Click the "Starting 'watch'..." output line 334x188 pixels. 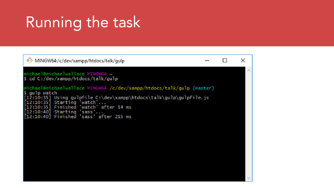click(65, 102)
